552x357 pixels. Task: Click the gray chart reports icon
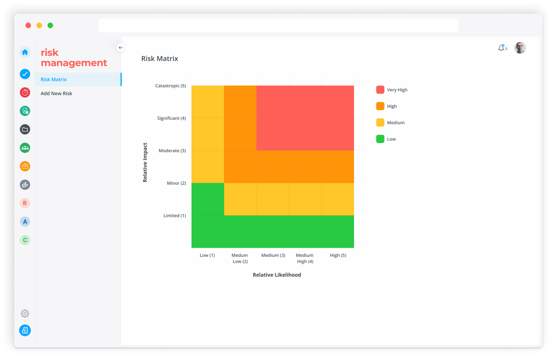pyautogui.click(x=25, y=185)
